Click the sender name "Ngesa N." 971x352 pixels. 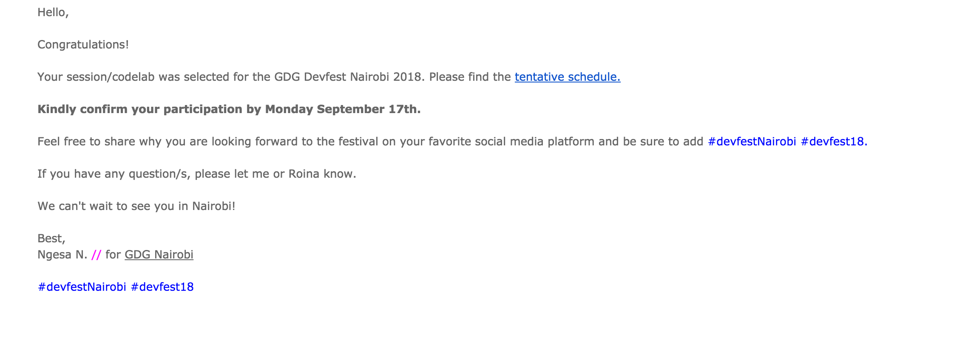(62, 255)
